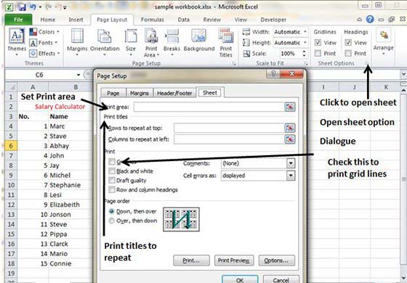
Task: Open the Print Area menu
Action: (x=151, y=43)
